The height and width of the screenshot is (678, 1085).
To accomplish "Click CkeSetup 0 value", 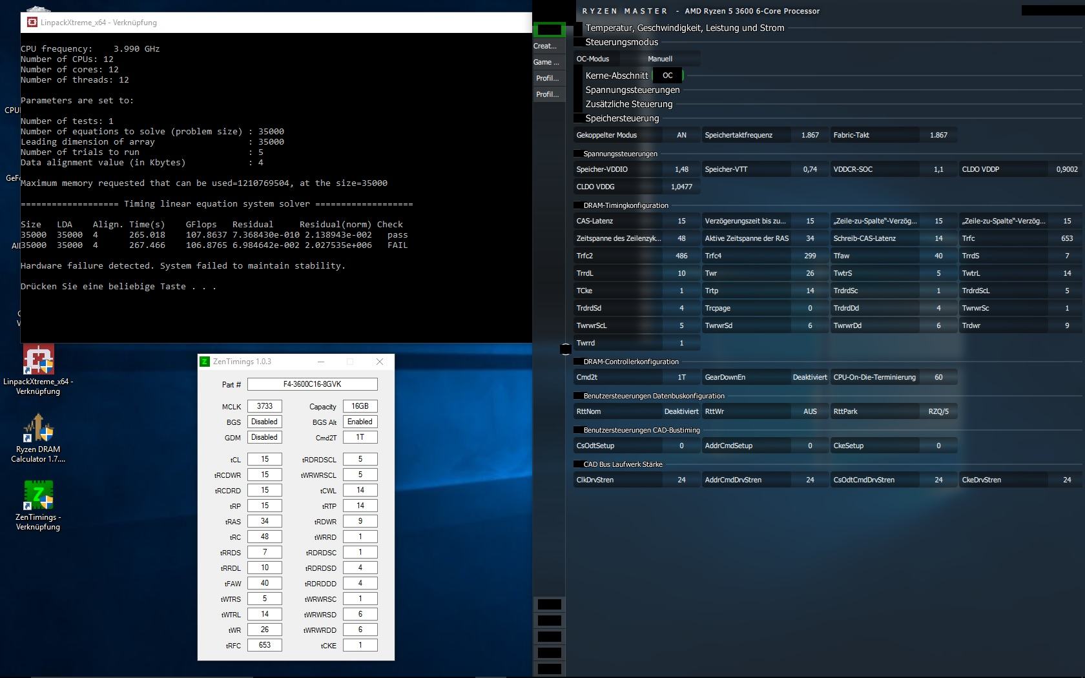I will click(x=938, y=446).
